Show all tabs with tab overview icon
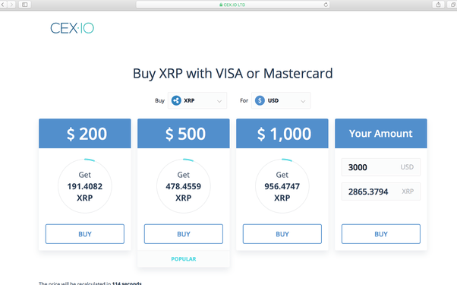Image resolution: width=457 pixels, height=285 pixels. [x=453, y=5]
